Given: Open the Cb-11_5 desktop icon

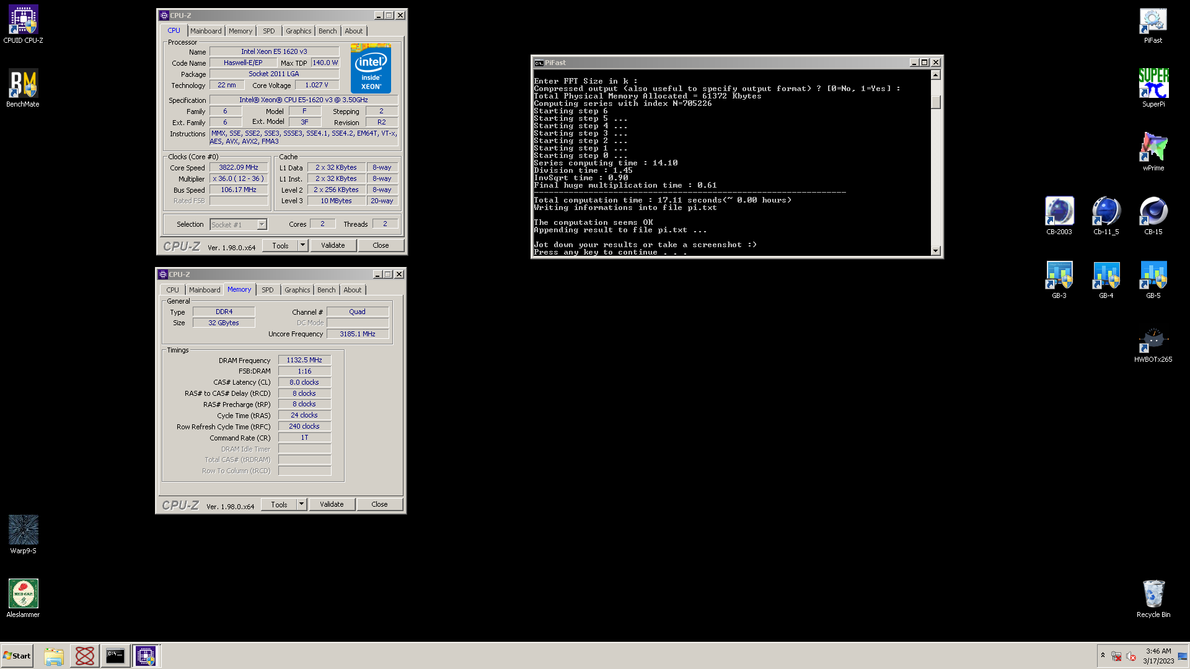Looking at the screenshot, I should [x=1106, y=216].
